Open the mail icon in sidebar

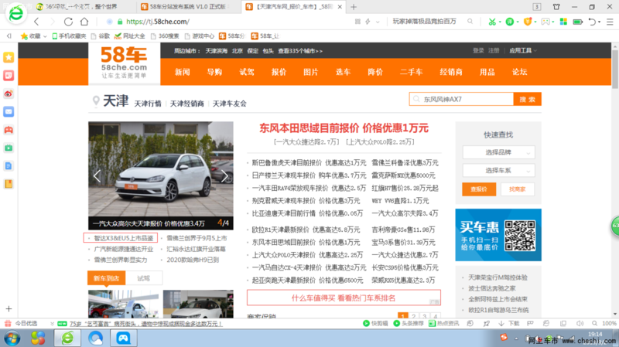click(9, 112)
